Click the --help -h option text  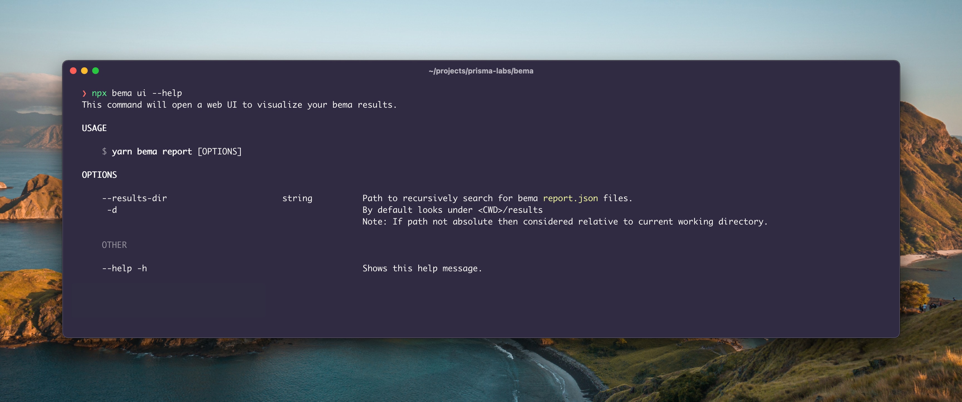pos(124,268)
